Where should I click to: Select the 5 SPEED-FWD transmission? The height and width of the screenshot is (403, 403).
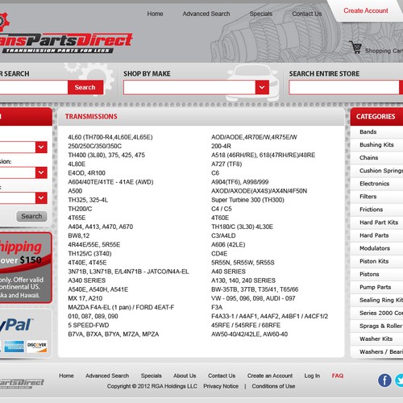click(x=88, y=326)
